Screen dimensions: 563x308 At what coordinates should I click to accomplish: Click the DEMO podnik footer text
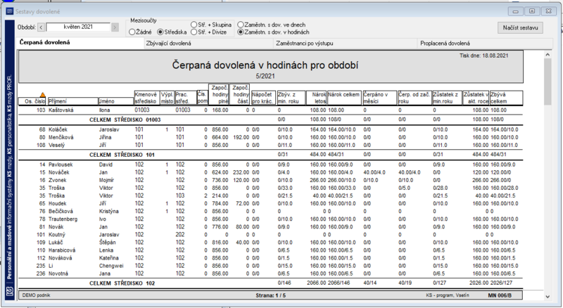pyautogui.click(x=36, y=295)
